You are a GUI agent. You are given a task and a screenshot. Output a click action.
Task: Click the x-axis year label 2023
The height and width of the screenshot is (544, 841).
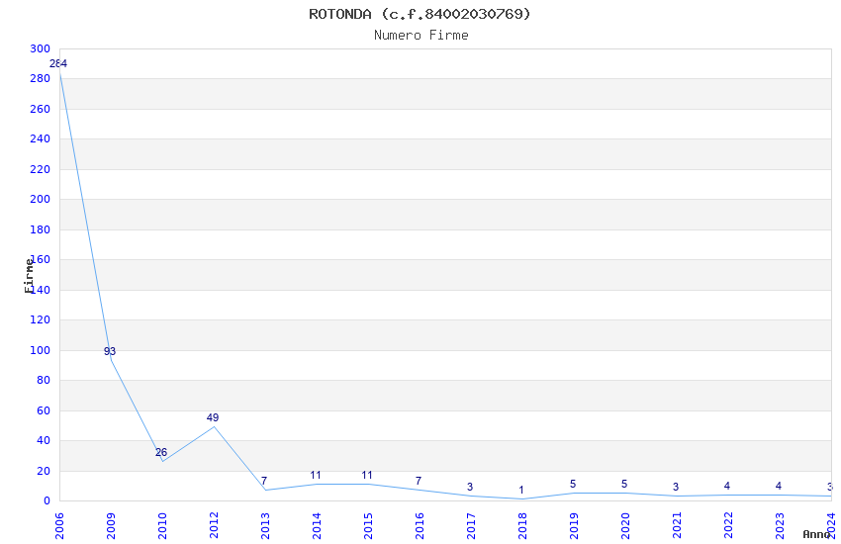(781, 526)
